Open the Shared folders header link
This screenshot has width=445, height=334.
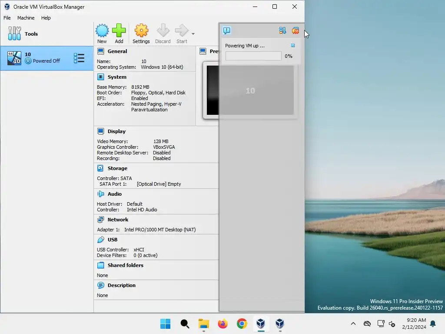coord(126,265)
